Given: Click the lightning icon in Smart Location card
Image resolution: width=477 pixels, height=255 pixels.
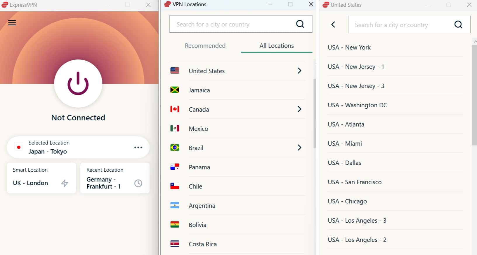Looking at the screenshot, I should coord(65,183).
